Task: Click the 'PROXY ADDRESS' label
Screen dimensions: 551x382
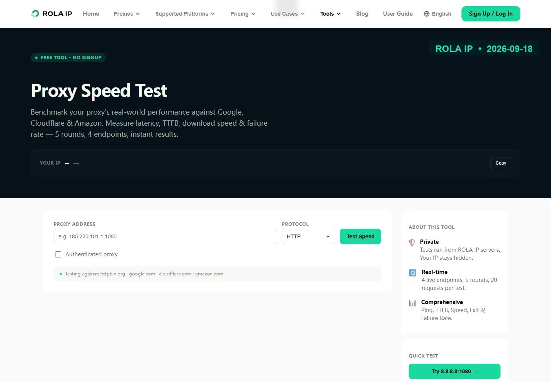Action: [x=74, y=224]
